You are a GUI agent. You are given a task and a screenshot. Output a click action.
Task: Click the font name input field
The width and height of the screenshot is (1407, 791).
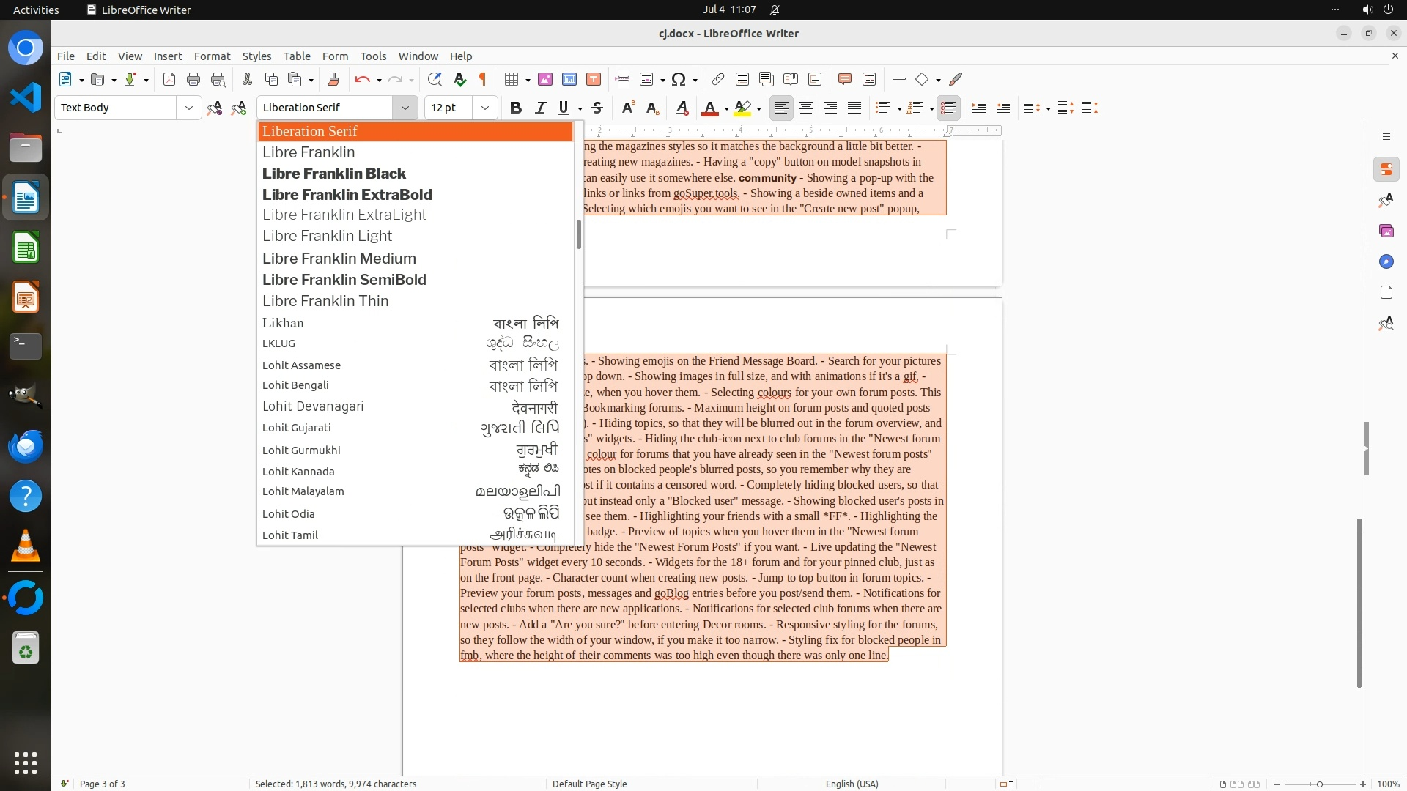tap(326, 108)
